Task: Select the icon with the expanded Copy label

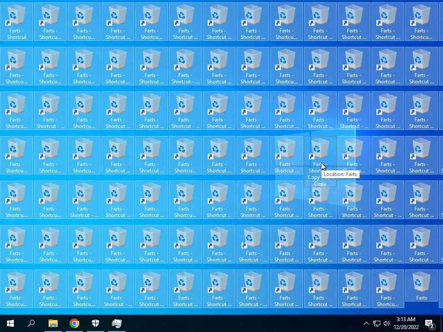Action: click(x=320, y=162)
